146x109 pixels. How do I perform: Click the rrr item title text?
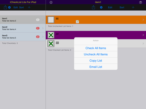pyautogui.click(x=57, y=34)
